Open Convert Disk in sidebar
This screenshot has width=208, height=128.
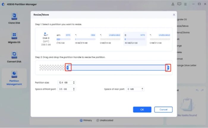pos(14,57)
